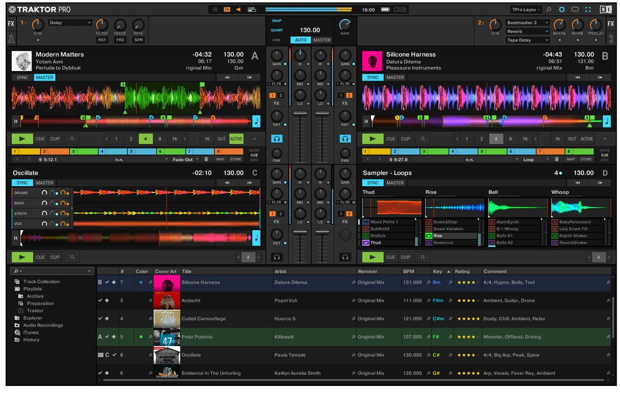The height and width of the screenshot is (394, 620).
Task: Toggle Deck D headphone cue button
Action: 345,257
